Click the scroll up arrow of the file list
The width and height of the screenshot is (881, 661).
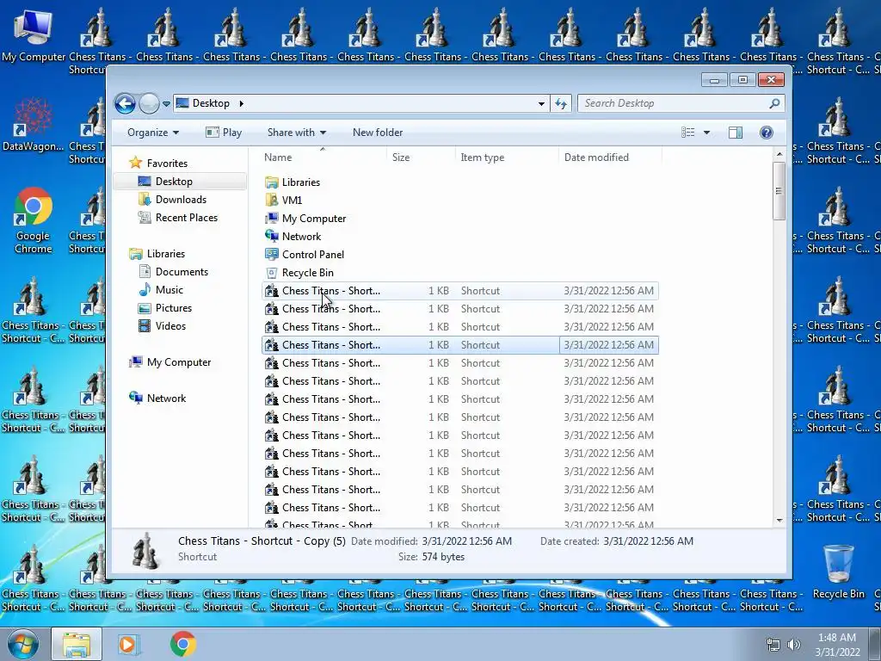(779, 155)
